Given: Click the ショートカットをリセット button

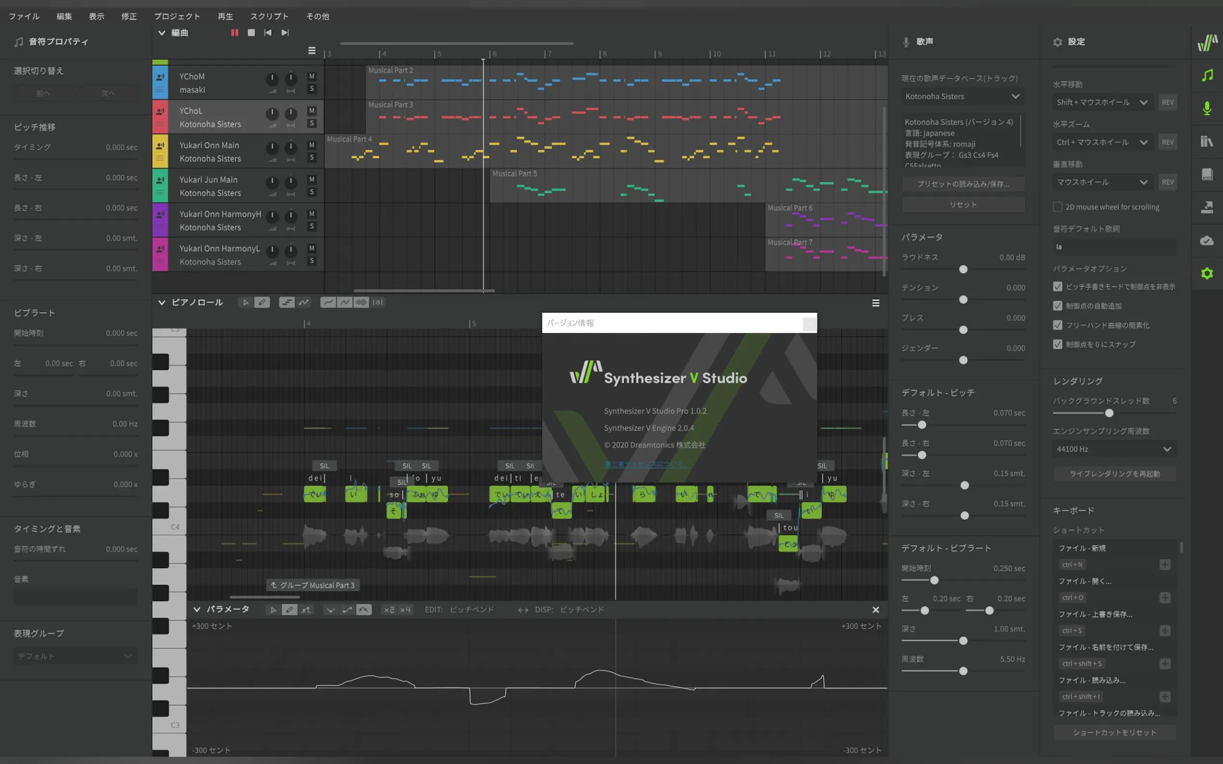Looking at the screenshot, I should click(x=1114, y=732).
